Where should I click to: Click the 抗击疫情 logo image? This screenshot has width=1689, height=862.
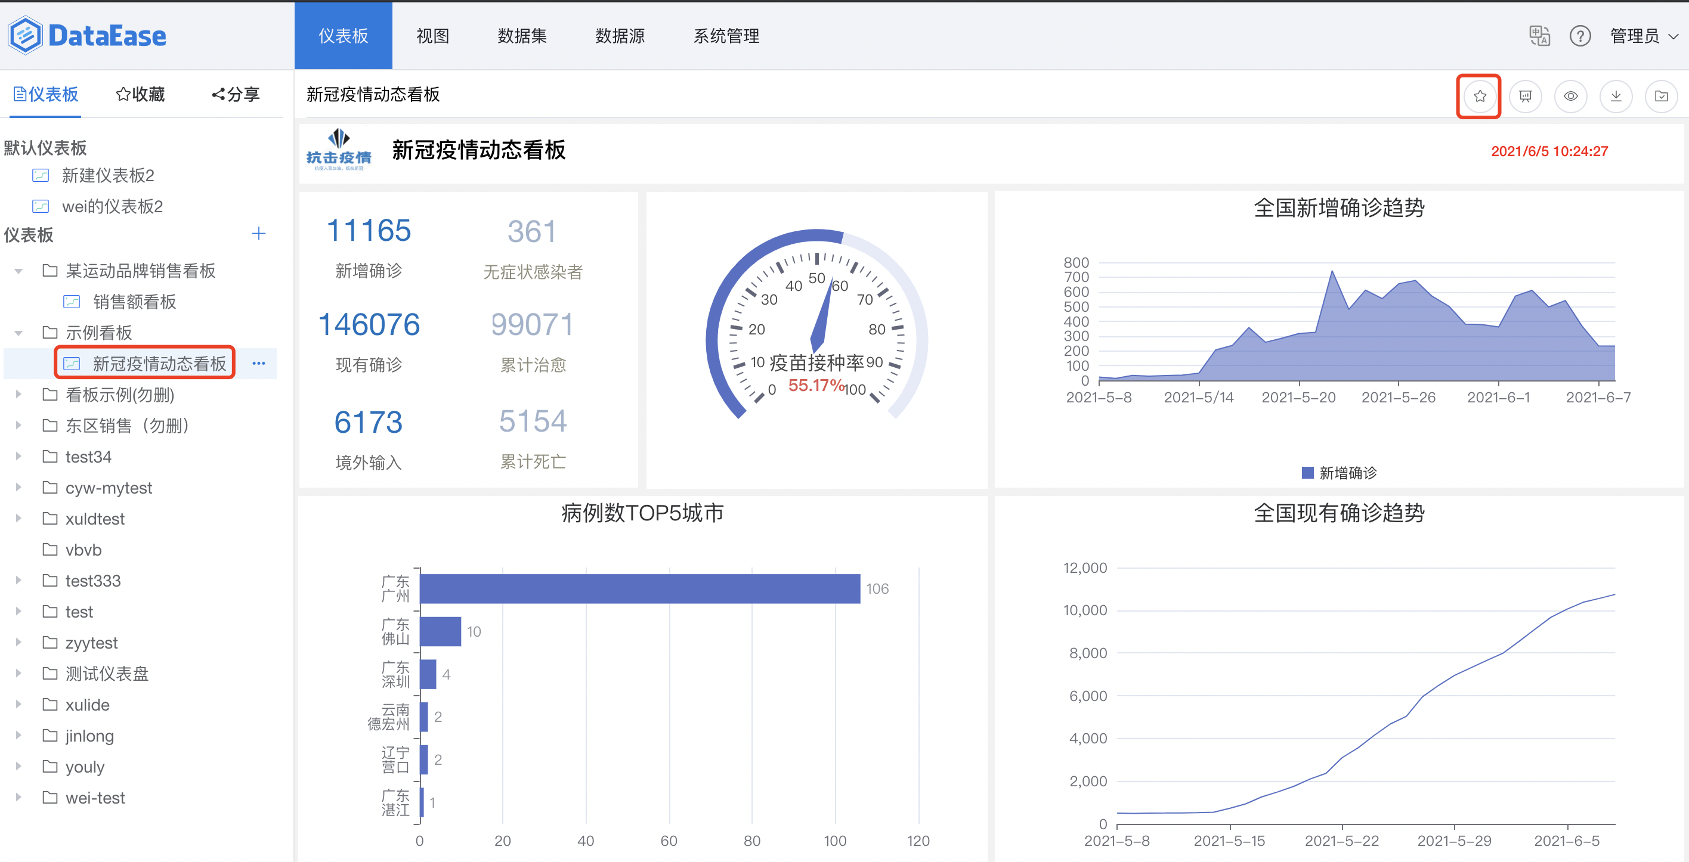[339, 150]
